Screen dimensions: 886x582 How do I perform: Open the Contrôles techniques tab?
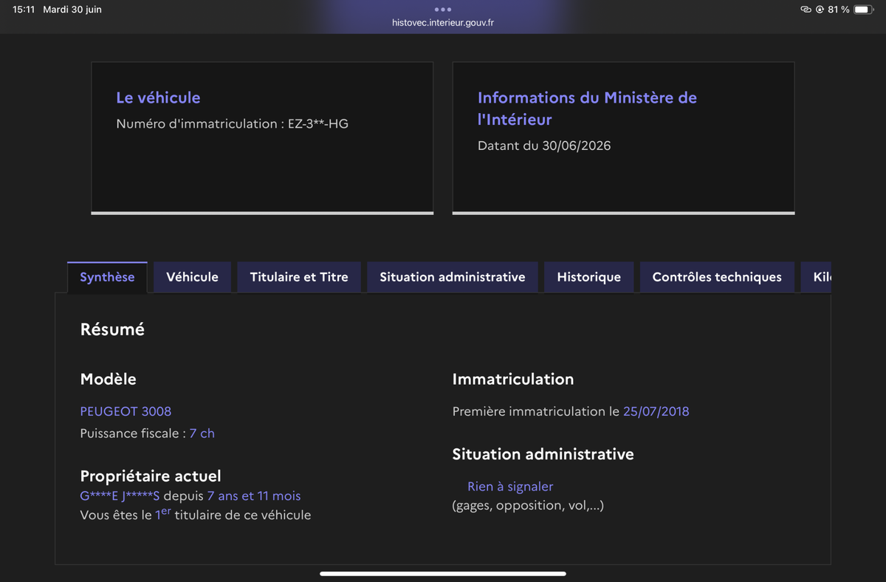(717, 277)
